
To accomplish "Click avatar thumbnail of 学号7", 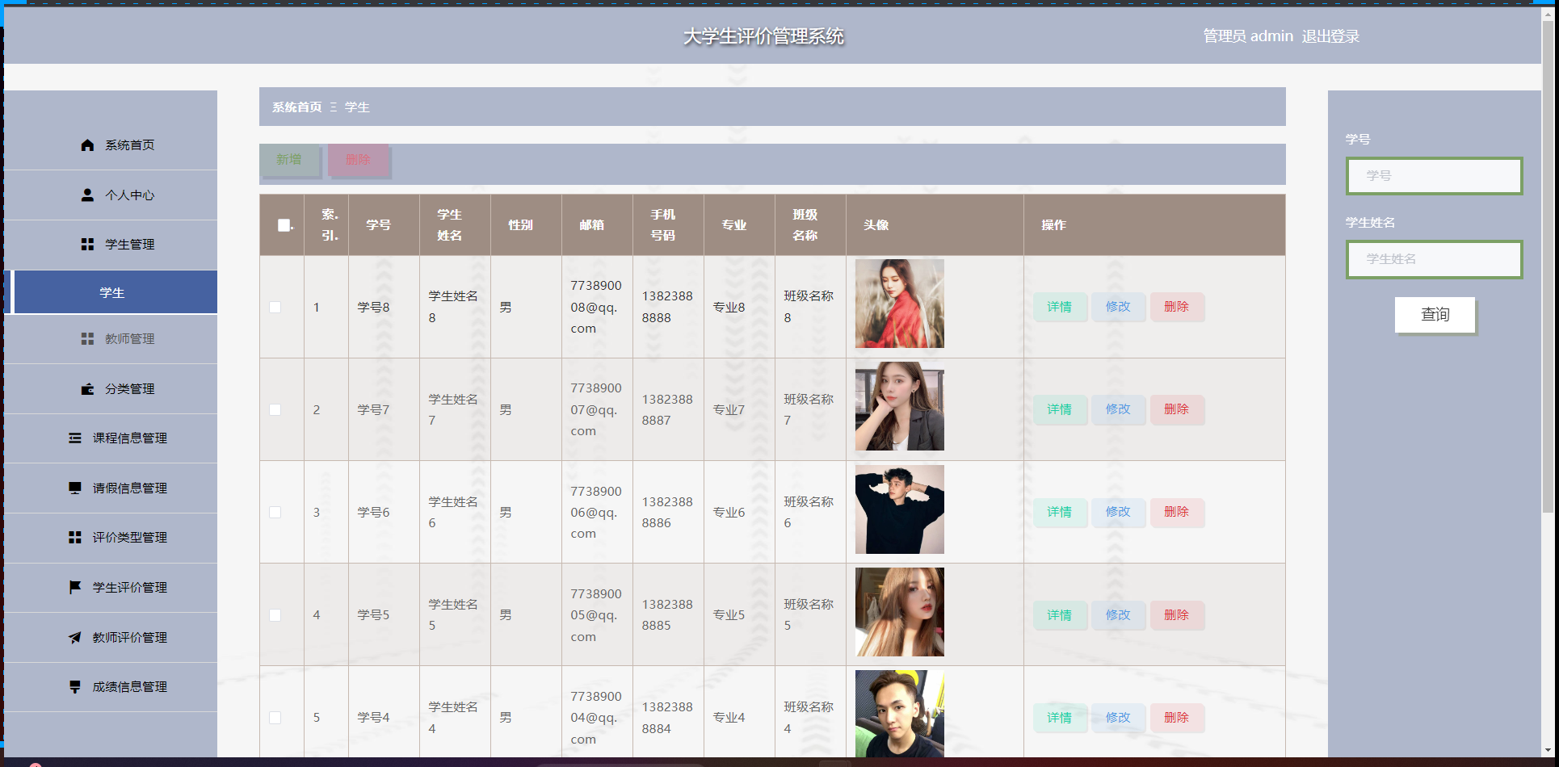I will point(900,406).
